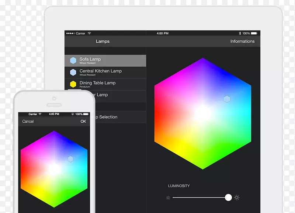Click the LUMINOSITY label
The height and width of the screenshot is (213, 295).
[179, 186]
